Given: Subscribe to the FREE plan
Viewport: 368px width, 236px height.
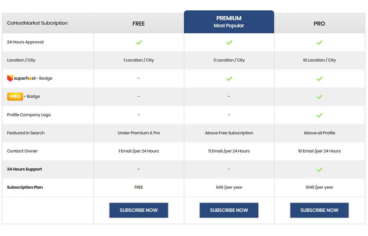Looking at the screenshot, I should pyautogui.click(x=139, y=210).
